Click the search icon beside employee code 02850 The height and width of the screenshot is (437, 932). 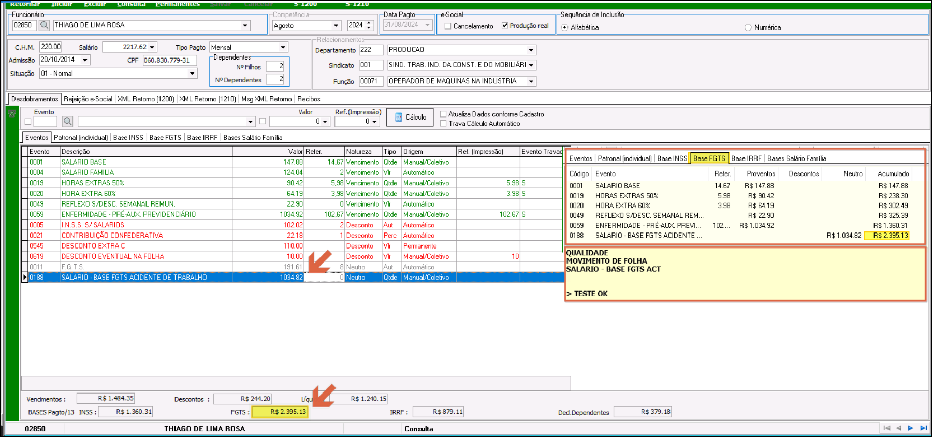45,25
